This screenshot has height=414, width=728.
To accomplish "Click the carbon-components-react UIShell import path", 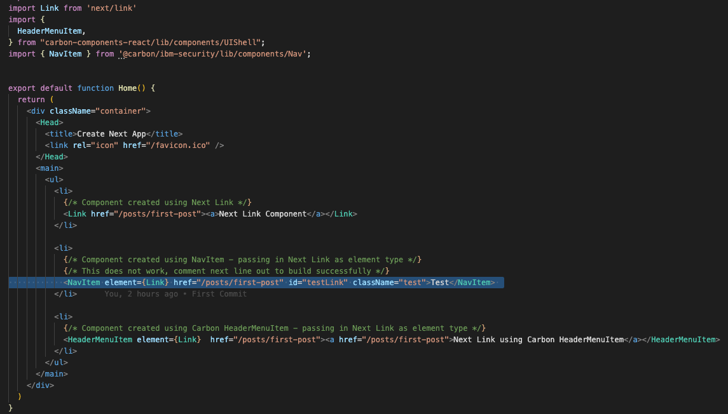I will pyautogui.click(x=150, y=42).
